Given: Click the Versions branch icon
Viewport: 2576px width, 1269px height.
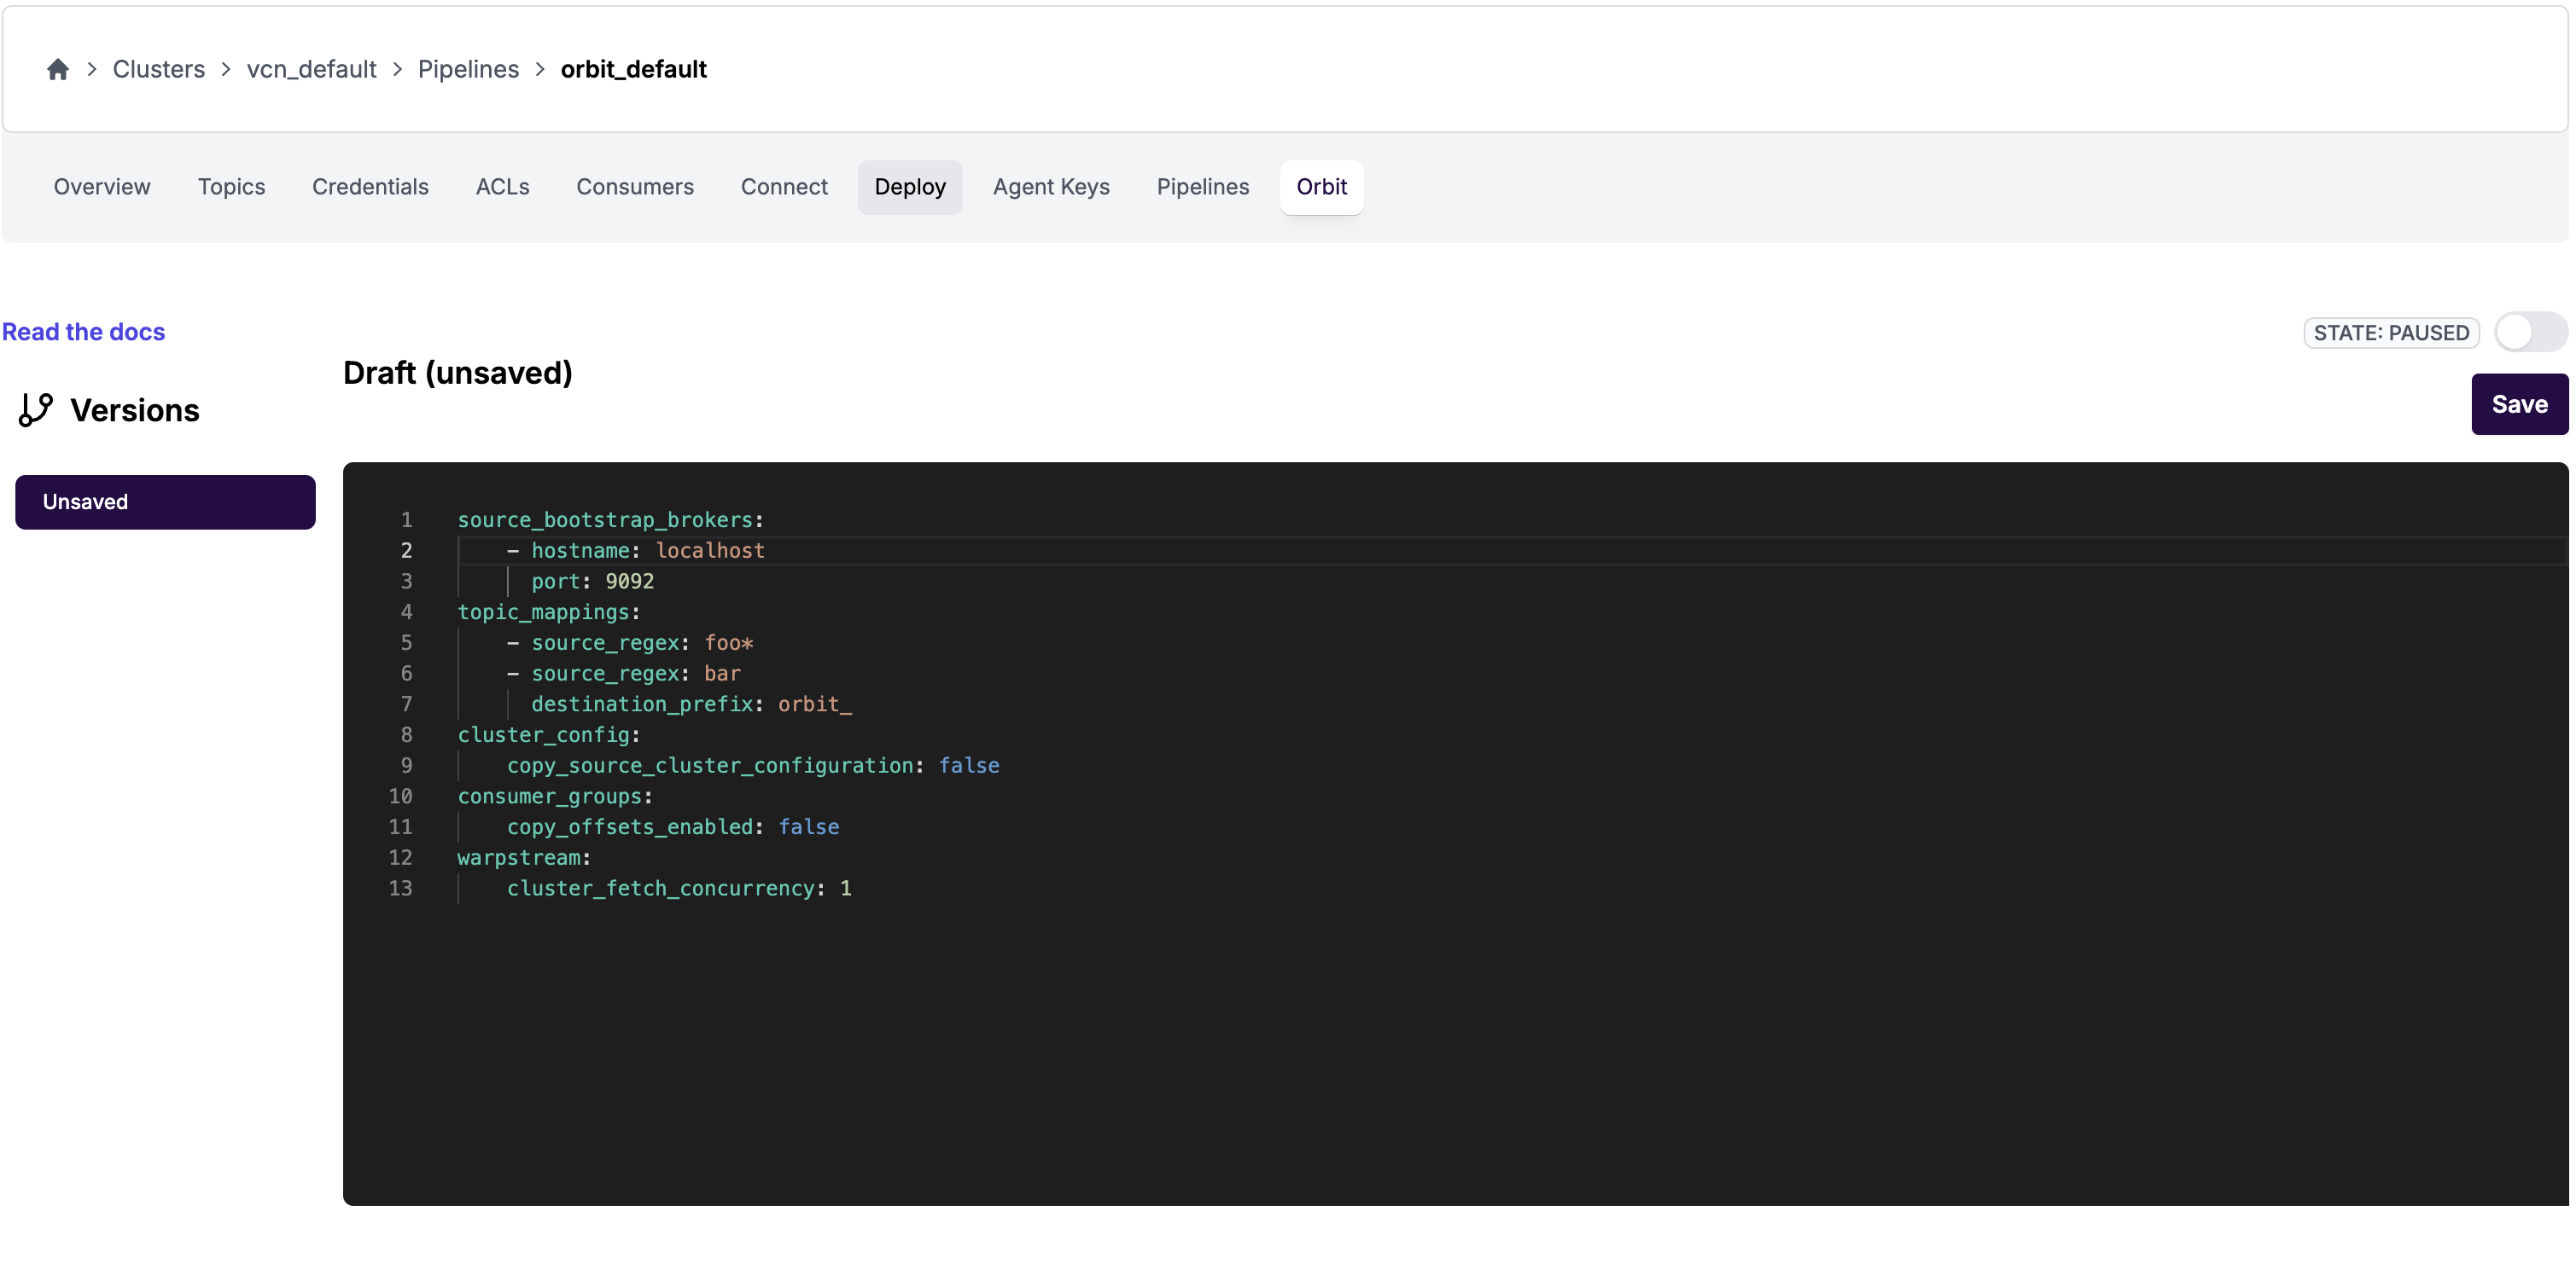Looking at the screenshot, I should 36,409.
